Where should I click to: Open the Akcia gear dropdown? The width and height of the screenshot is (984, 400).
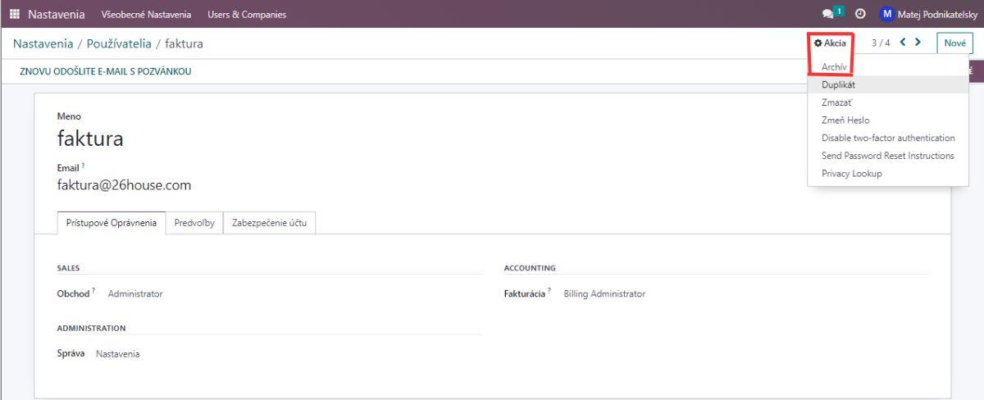pyautogui.click(x=830, y=43)
